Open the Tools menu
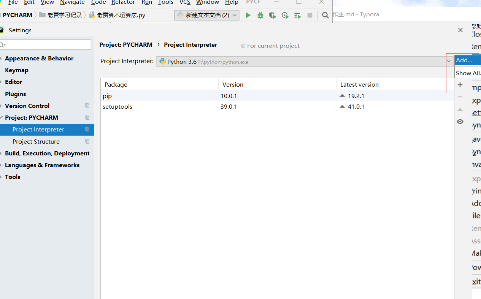Viewport: 481px width, 299px height. coord(166,2)
